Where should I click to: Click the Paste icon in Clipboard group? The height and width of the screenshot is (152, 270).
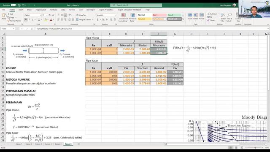4,16
